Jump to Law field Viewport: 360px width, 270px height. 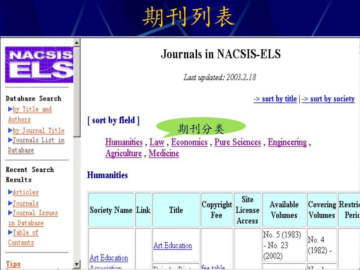pyautogui.click(x=157, y=142)
